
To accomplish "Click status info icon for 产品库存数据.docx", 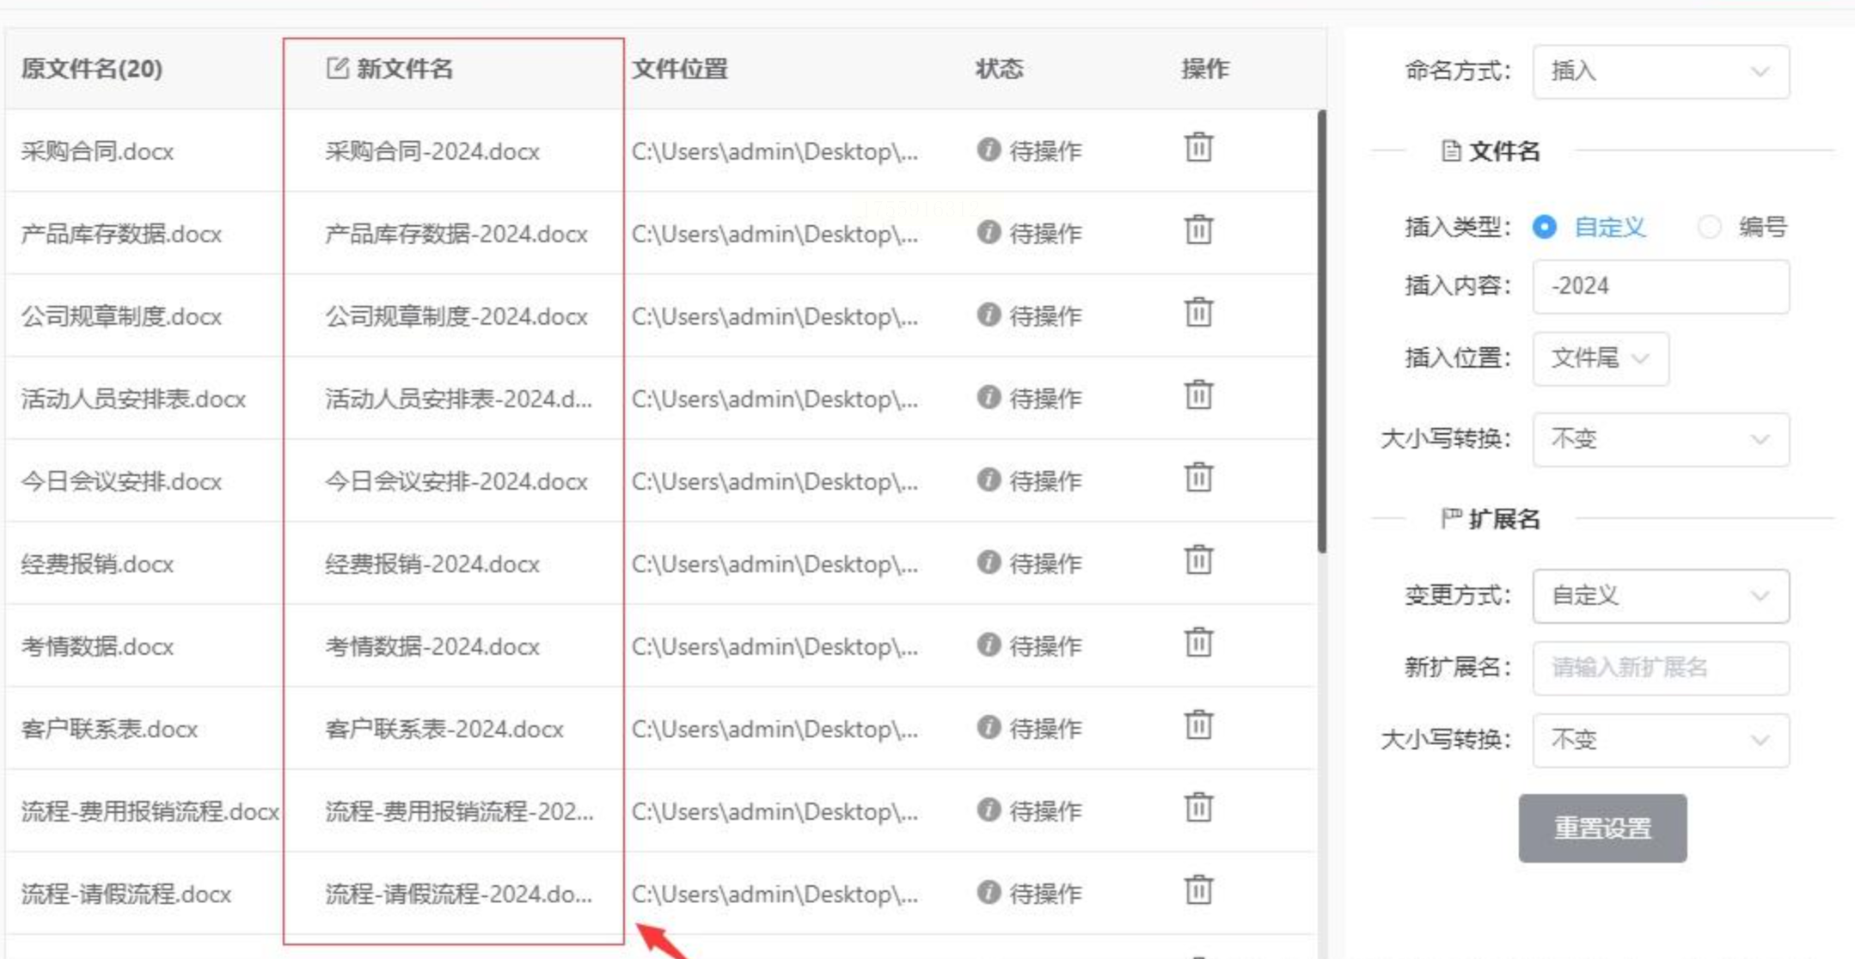I will coord(989,232).
